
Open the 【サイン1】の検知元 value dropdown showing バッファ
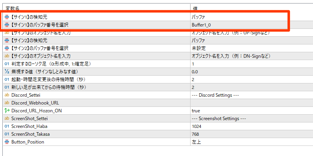252,17
